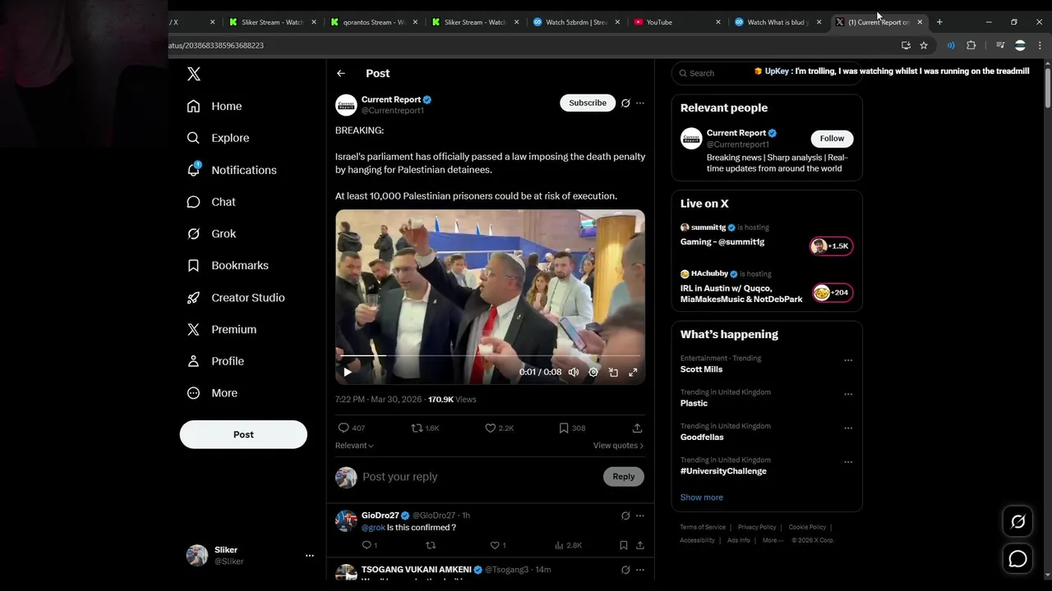Open browser extensions puzzle icon
1052x591 pixels.
[971, 45]
